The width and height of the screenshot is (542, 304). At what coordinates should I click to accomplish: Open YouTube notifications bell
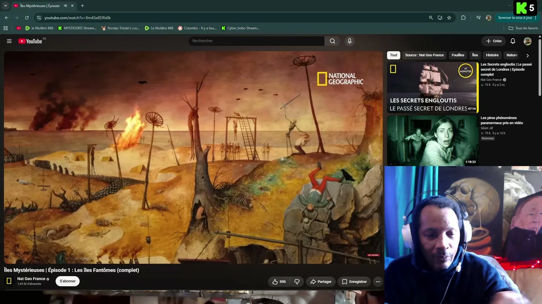[x=513, y=41]
